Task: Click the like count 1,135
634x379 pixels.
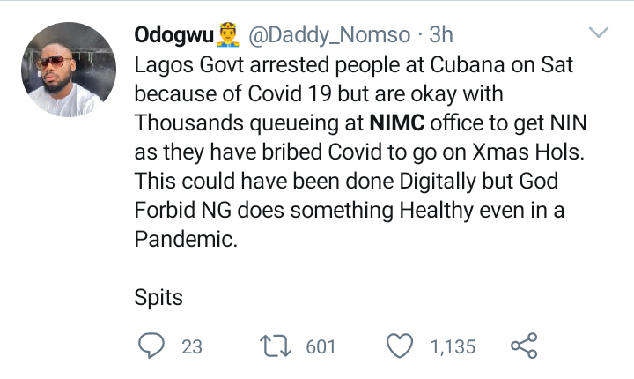Action: click(453, 347)
